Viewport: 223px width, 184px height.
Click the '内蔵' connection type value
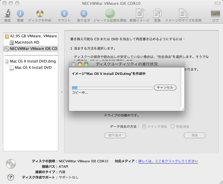[62, 172]
